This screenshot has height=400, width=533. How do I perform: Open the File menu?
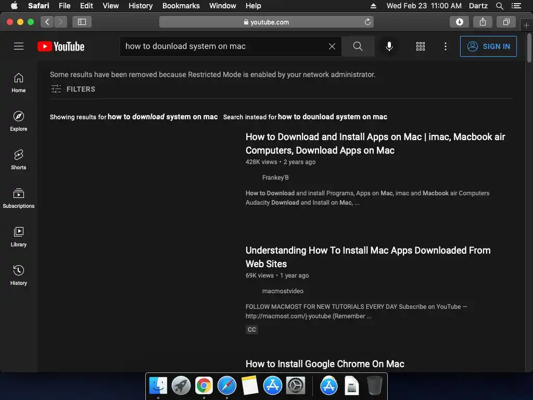pos(65,6)
